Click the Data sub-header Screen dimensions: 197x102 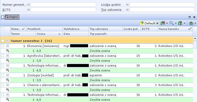tap(76, 34)
